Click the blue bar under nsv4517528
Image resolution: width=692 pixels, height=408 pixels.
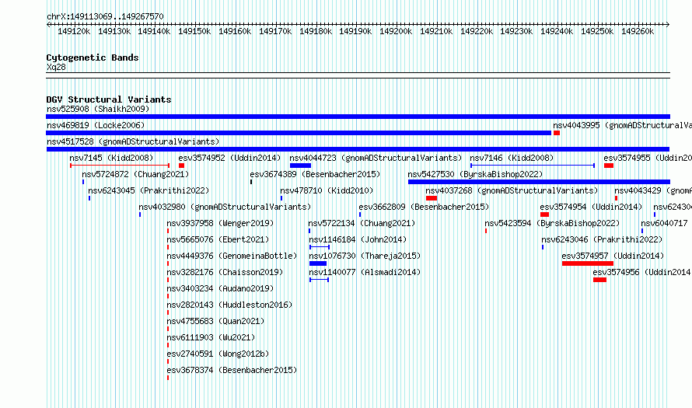click(x=358, y=149)
